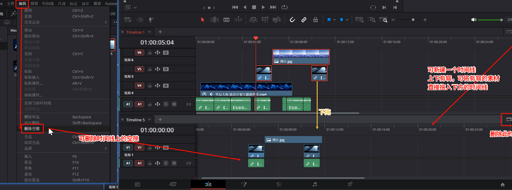Open marker color dropdown arrow

pyautogui.click(x=347, y=20)
